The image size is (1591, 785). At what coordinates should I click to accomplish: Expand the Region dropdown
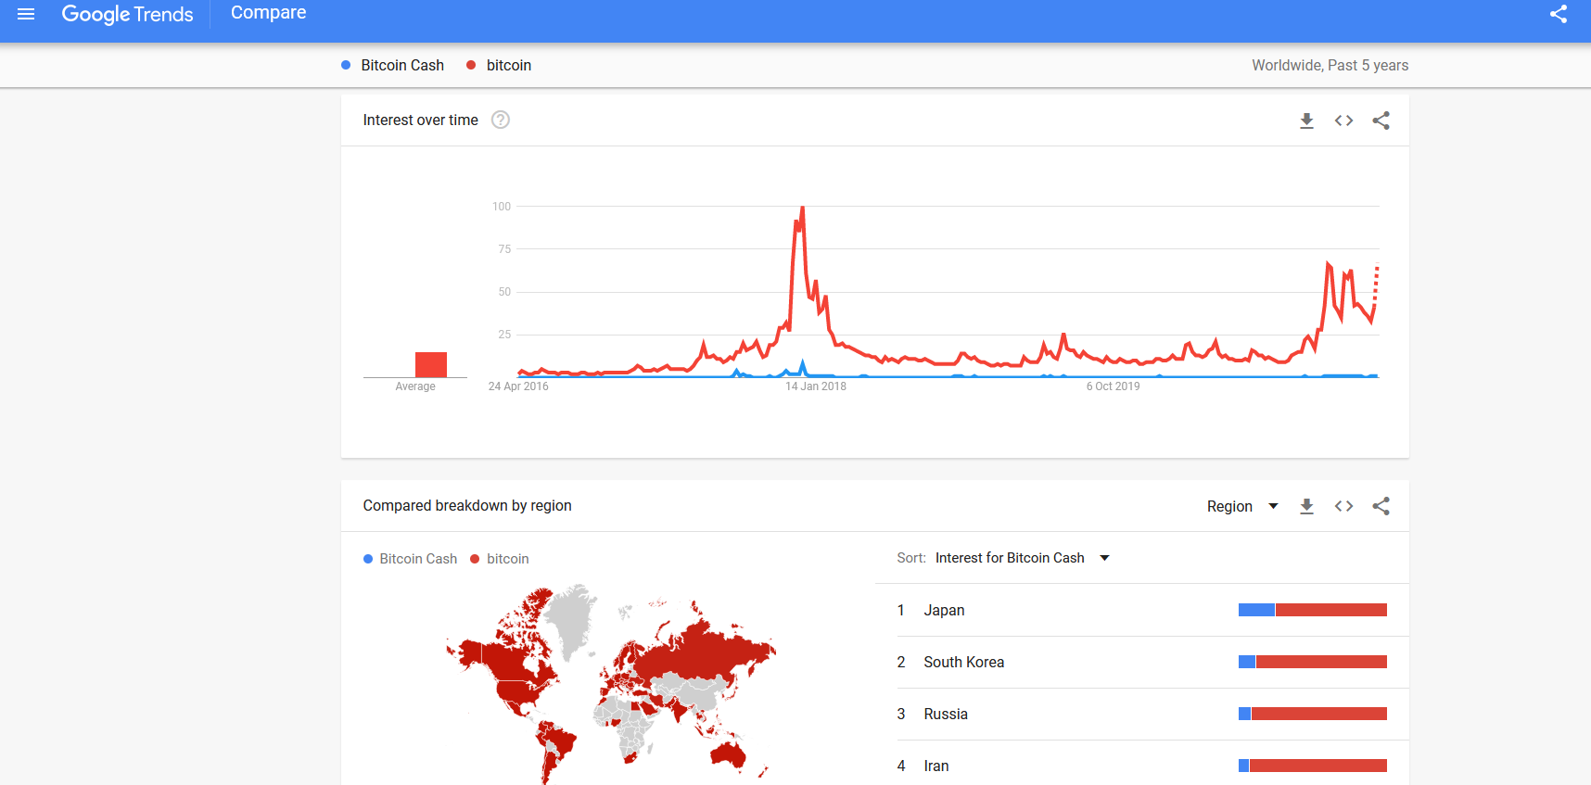click(x=1242, y=506)
